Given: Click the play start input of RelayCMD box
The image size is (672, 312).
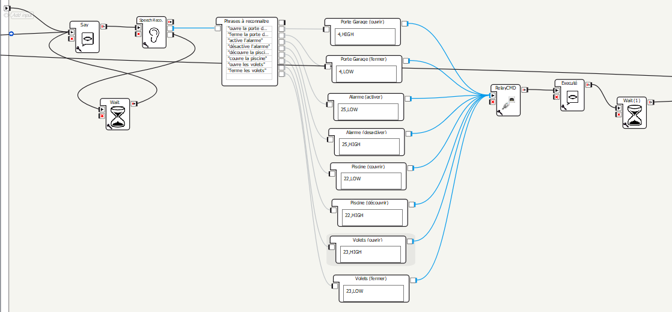Looking at the screenshot, I should click(x=493, y=94).
